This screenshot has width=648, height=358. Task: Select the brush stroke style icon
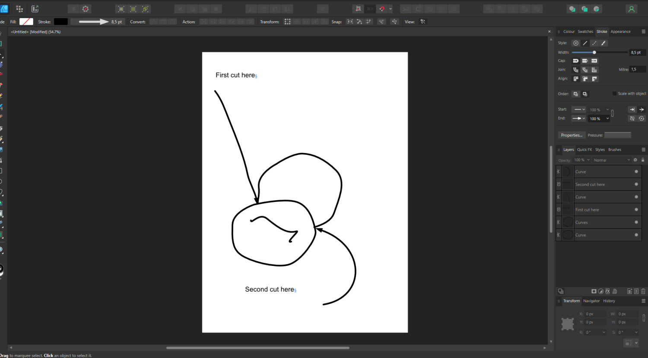(604, 43)
